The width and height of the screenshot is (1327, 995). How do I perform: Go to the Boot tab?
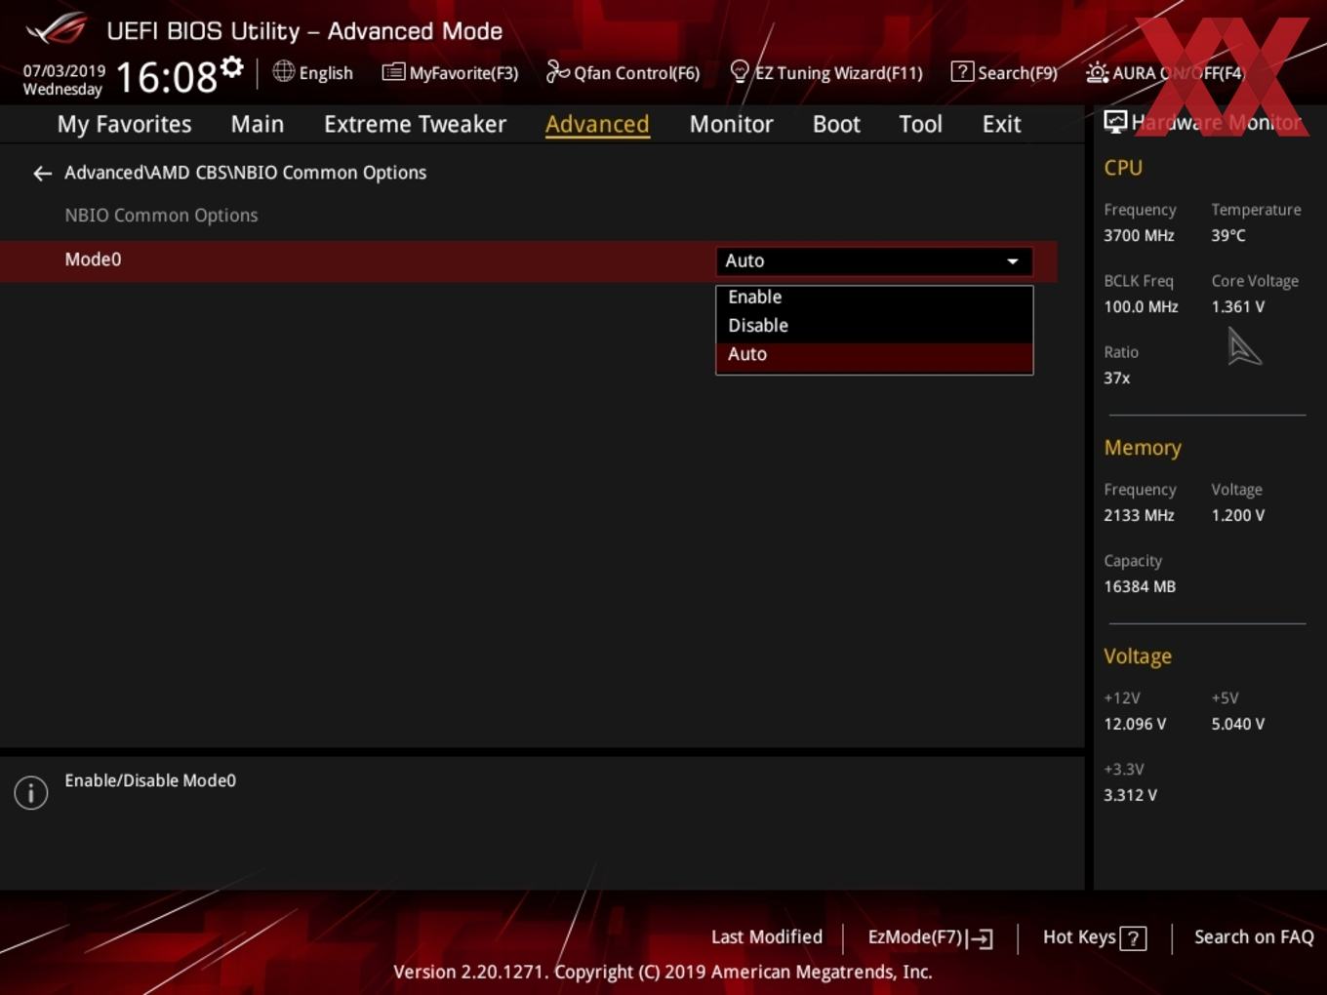click(836, 124)
